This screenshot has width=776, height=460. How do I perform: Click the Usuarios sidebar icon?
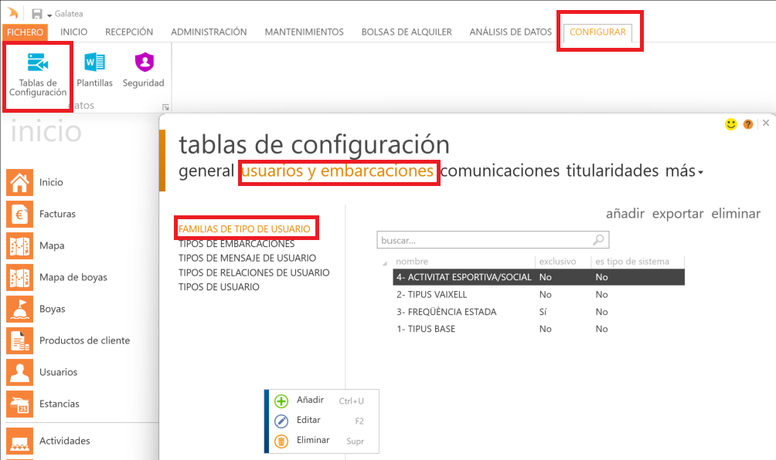19,372
